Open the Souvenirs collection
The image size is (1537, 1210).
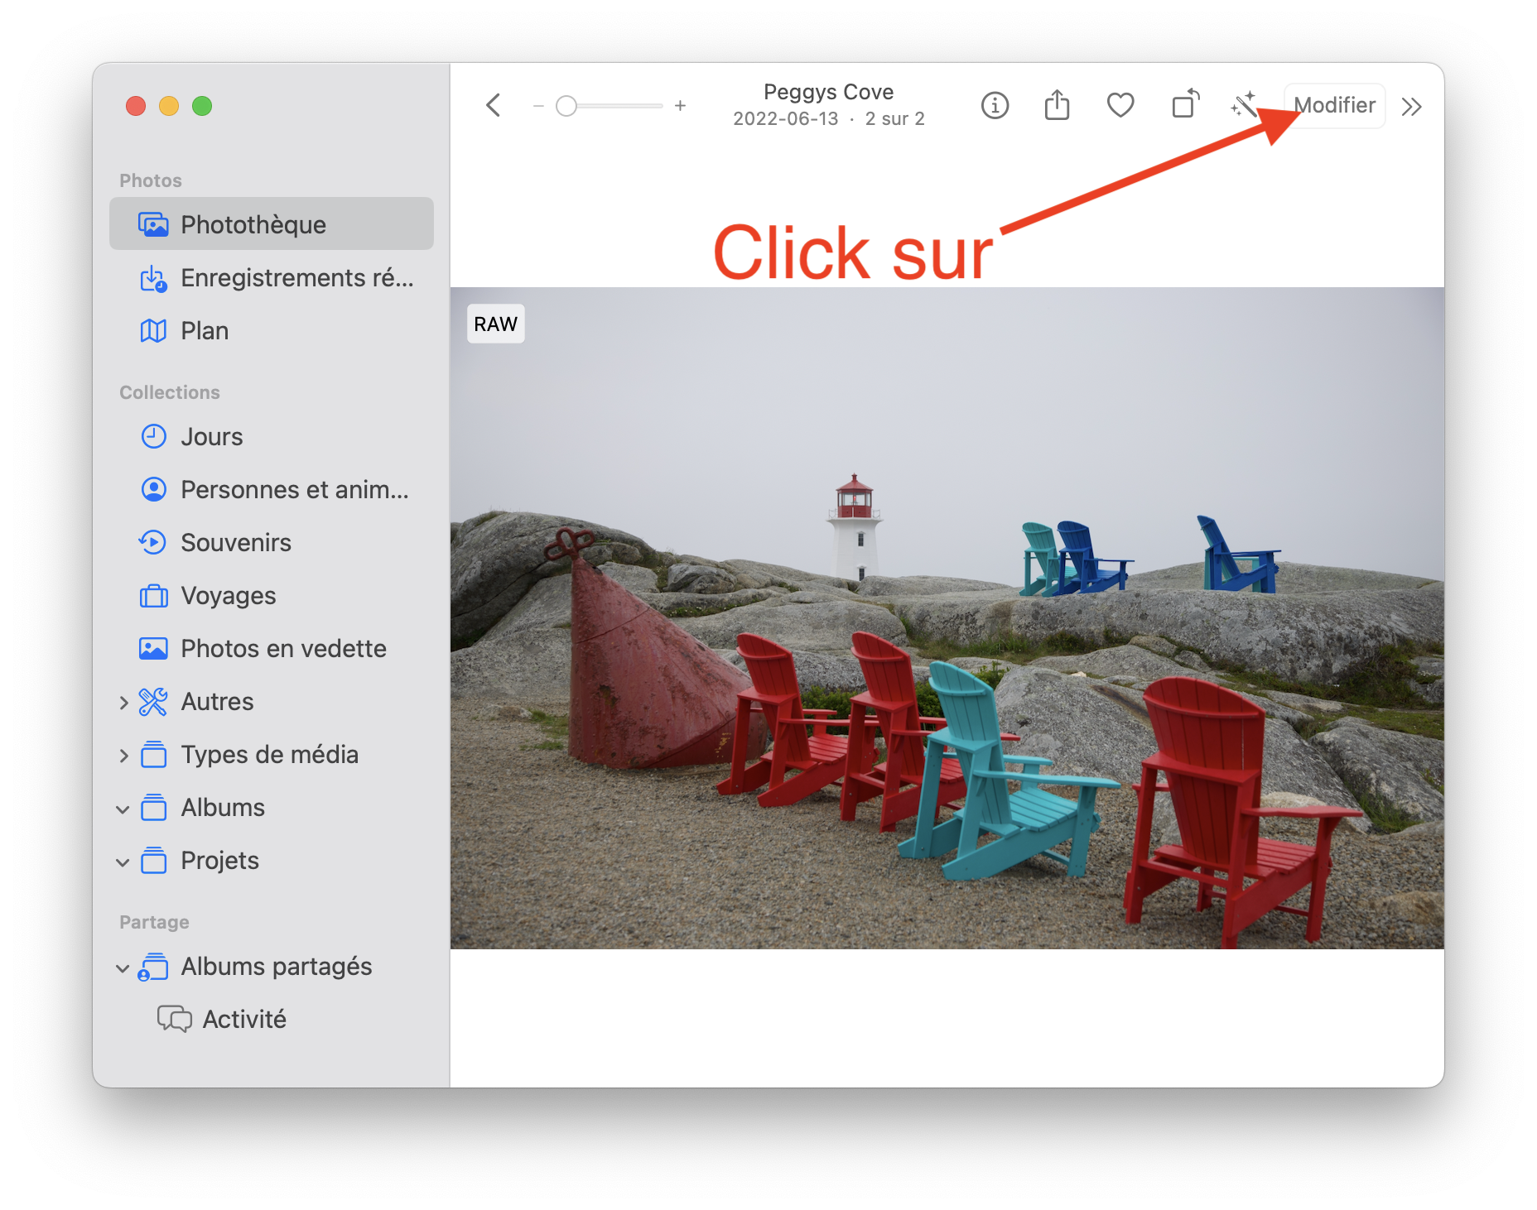click(x=236, y=543)
